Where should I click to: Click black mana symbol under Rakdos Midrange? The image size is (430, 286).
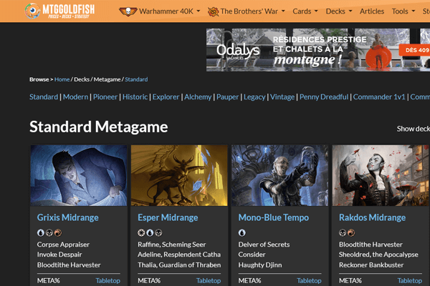[343, 232]
